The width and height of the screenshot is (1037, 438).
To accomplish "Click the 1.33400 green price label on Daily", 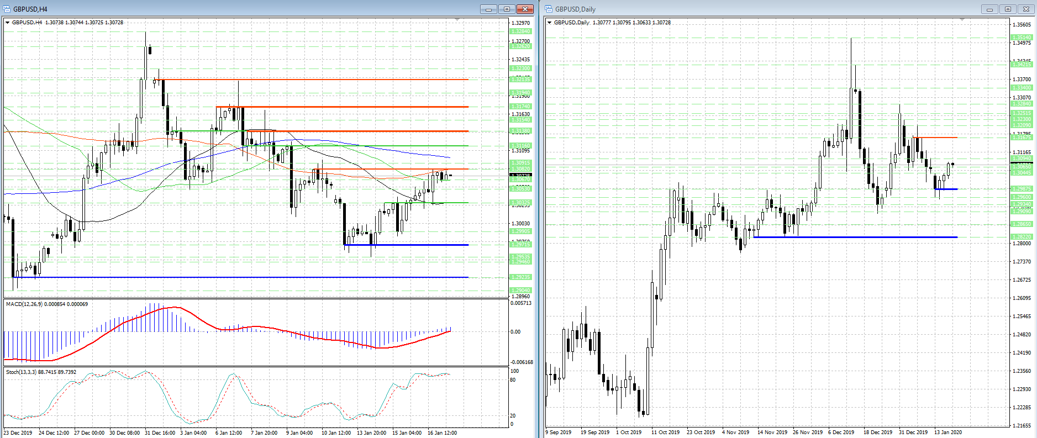I will click(1022, 88).
